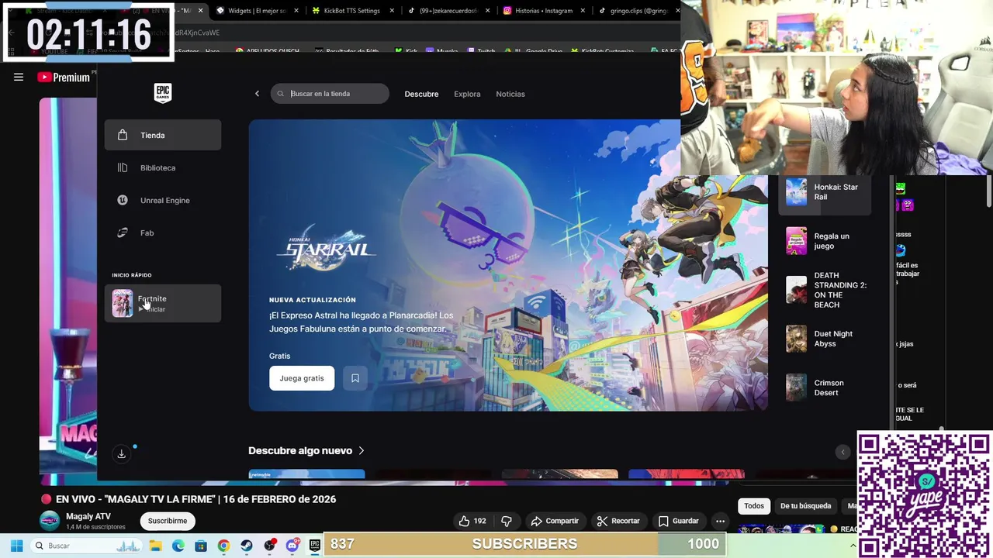The height and width of the screenshot is (558, 993).
Task: Click the YouTube Premium logo
Action: click(64, 77)
